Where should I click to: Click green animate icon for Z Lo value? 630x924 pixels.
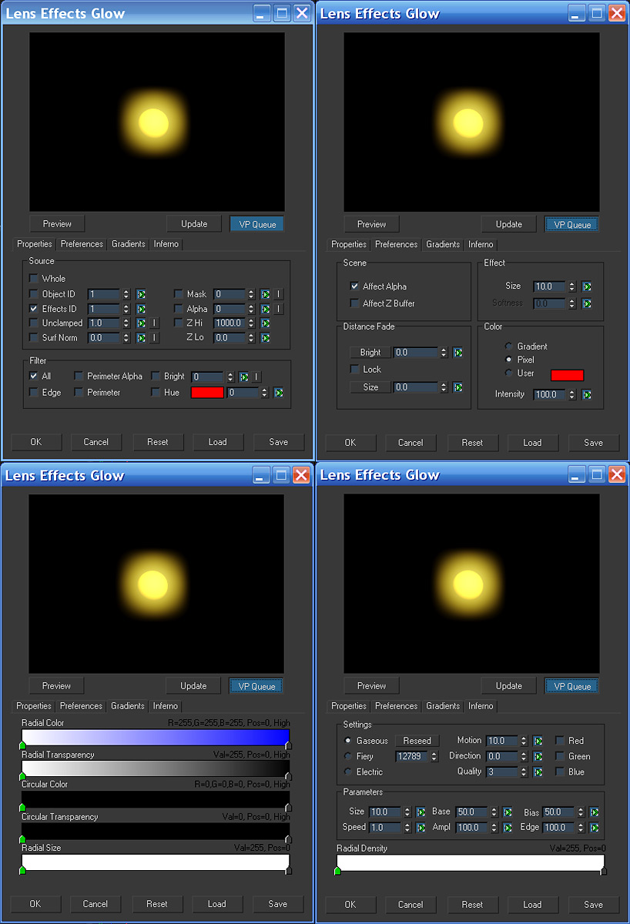[265, 338]
